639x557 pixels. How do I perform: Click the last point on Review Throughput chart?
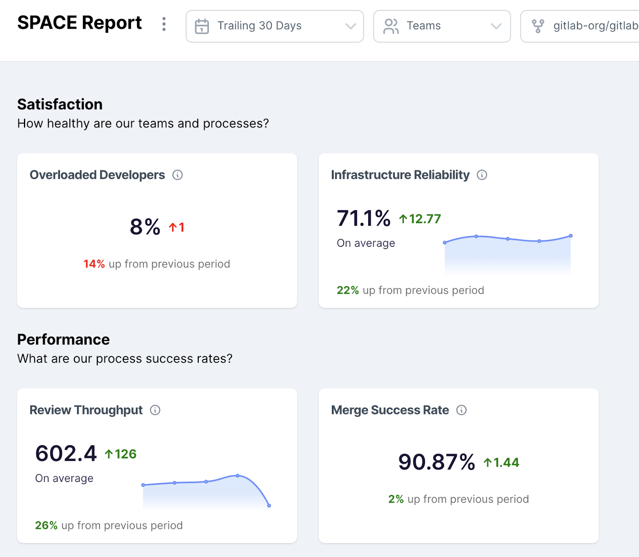point(269,505)
